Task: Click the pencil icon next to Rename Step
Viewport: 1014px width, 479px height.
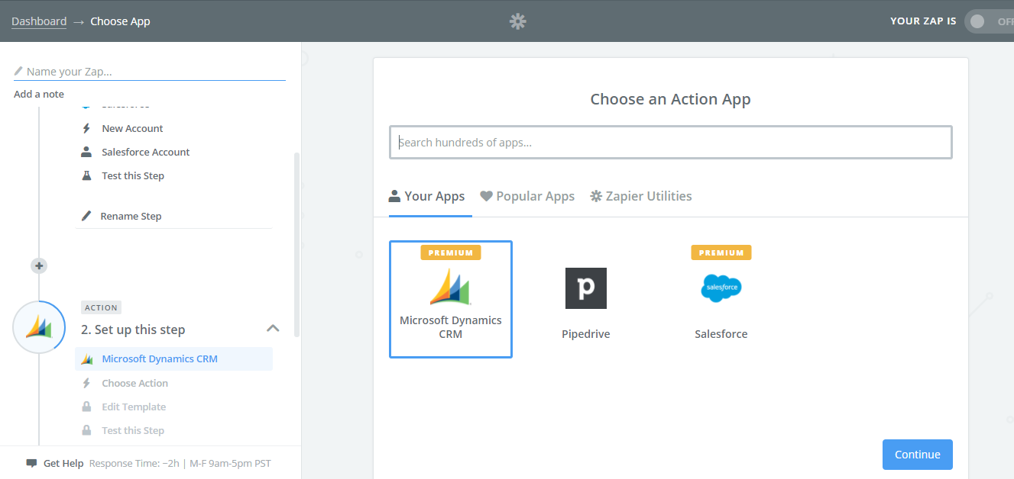Action: click(x=86, y=216)
